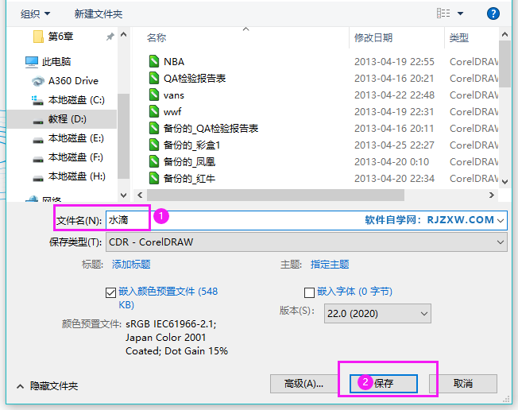Click the A360 Drive icon in sidebar
Screen dimensions: 518x410
[37, 81]
